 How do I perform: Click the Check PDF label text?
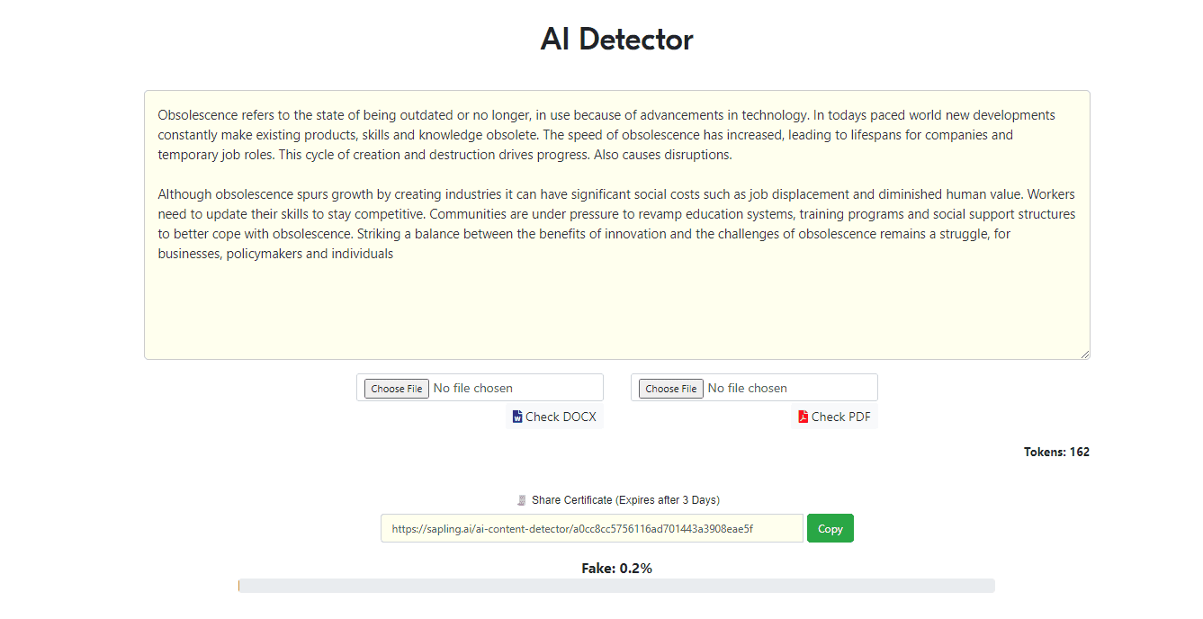point(840,417)
